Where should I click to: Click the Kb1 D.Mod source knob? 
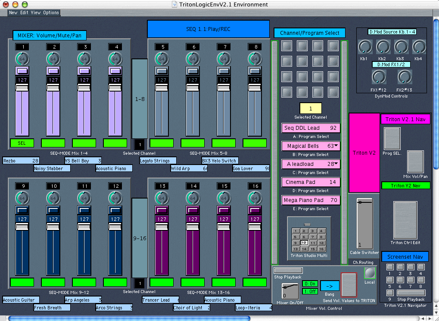tap(364, 47)
